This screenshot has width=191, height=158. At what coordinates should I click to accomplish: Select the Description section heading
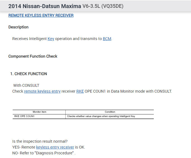[18, 27]
